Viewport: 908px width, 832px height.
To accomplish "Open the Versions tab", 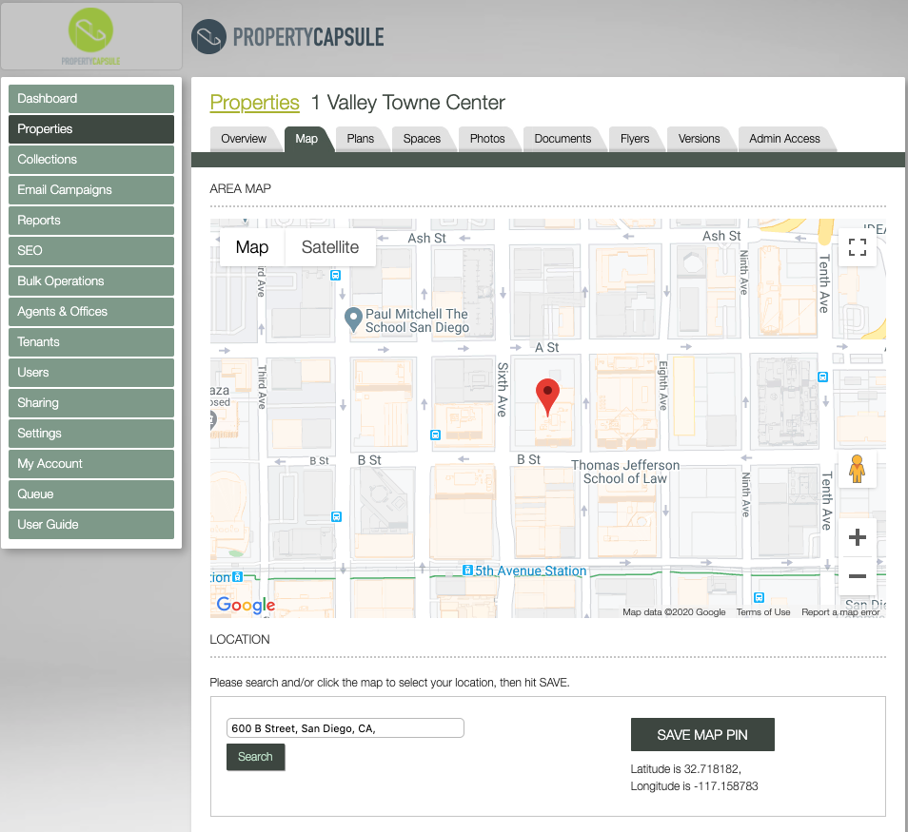I will (x=699, y=139).
